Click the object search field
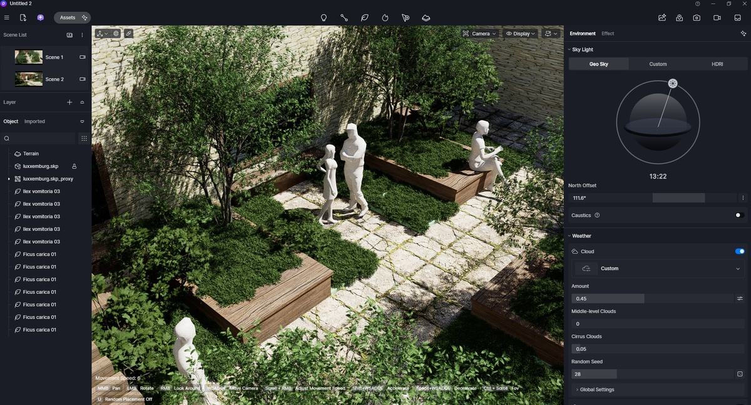751x405 pixels. [39, 139]
